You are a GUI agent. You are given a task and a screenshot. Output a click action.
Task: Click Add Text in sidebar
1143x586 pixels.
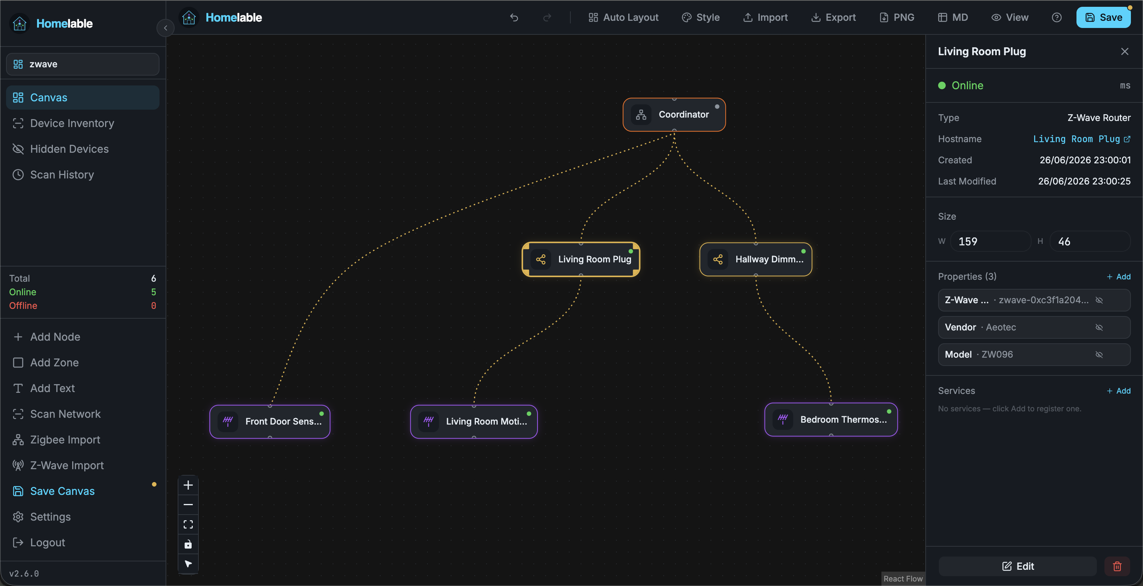point(82,388)
